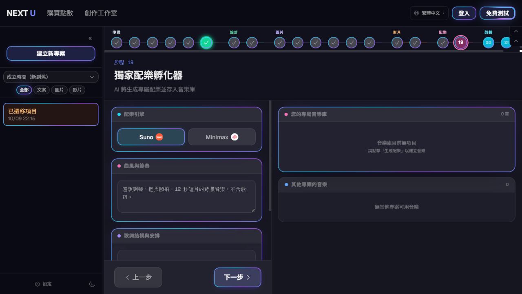Click the lower up-arrow beside the stepper
Viewport: 522px width, 294px height.
point(516,41)
